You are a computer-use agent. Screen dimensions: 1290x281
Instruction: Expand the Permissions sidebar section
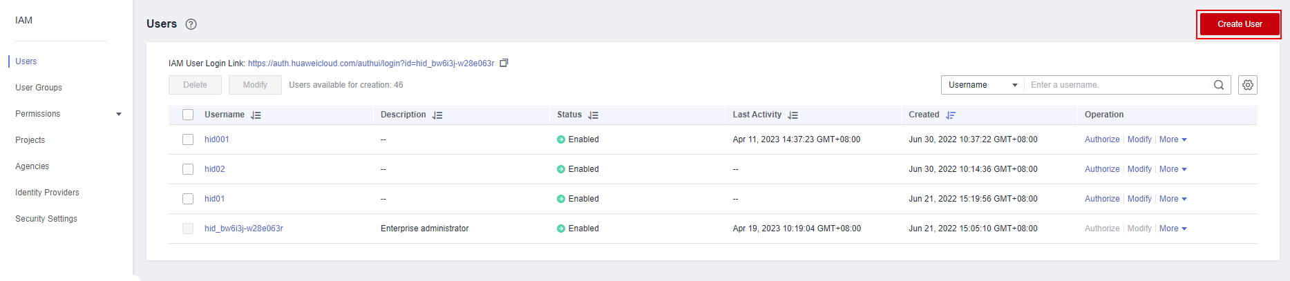68,114
